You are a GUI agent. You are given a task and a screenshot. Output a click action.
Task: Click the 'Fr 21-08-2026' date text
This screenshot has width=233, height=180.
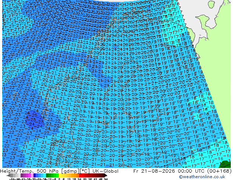(x=154, y=171)
